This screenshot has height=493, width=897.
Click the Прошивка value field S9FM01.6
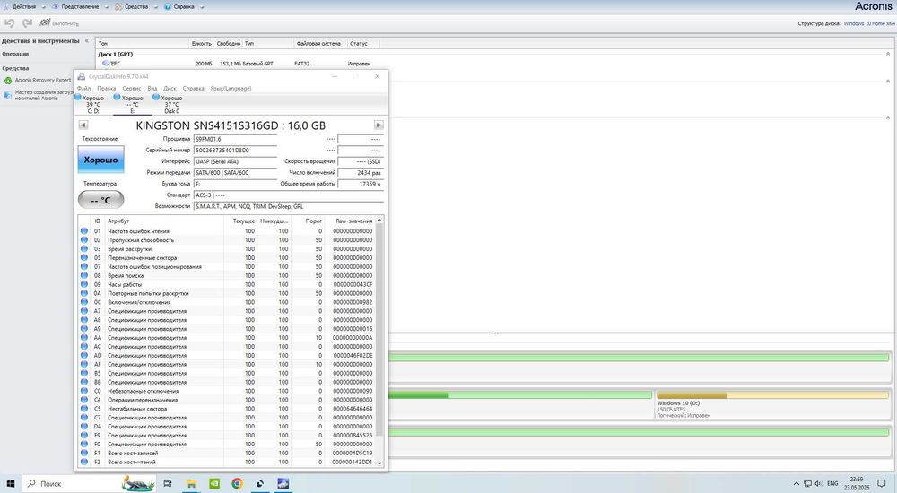coord(235,139)
